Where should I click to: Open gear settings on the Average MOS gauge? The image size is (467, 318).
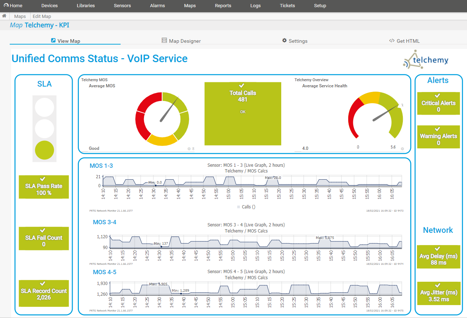pyautogui.click(x=189, y=149)
